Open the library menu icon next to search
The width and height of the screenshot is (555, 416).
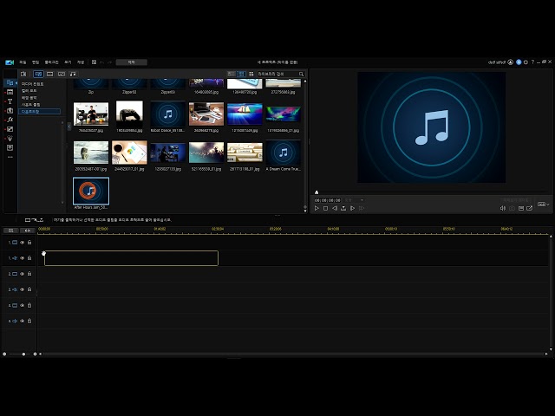coord(251,74)
